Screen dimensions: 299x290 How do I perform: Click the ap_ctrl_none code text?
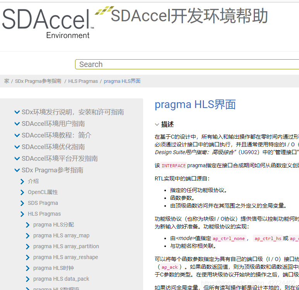coord(229,239)
